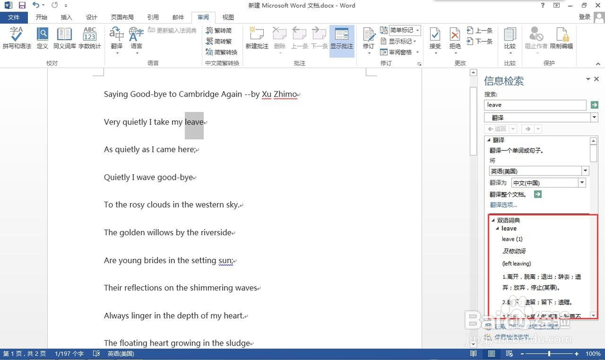Switch to the Home (开始) tab
The image size is (605, 360).
[x=41, y=18]
